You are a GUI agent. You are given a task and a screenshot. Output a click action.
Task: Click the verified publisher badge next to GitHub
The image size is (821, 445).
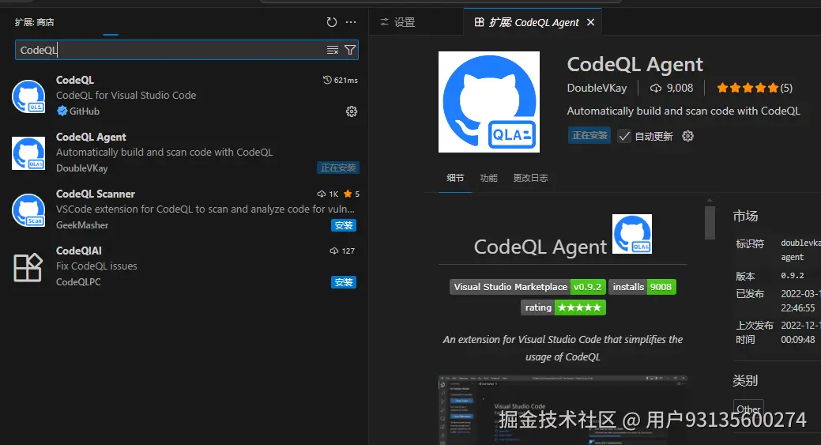[62, 111]
